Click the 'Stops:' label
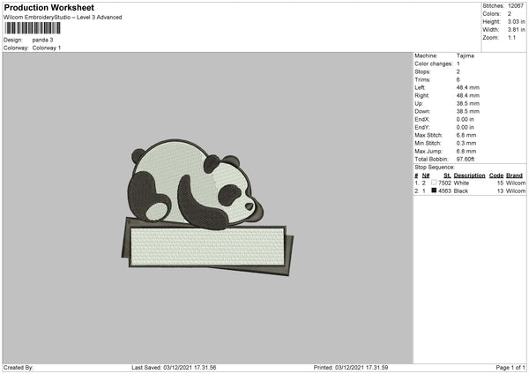 [x=422, y=72]
